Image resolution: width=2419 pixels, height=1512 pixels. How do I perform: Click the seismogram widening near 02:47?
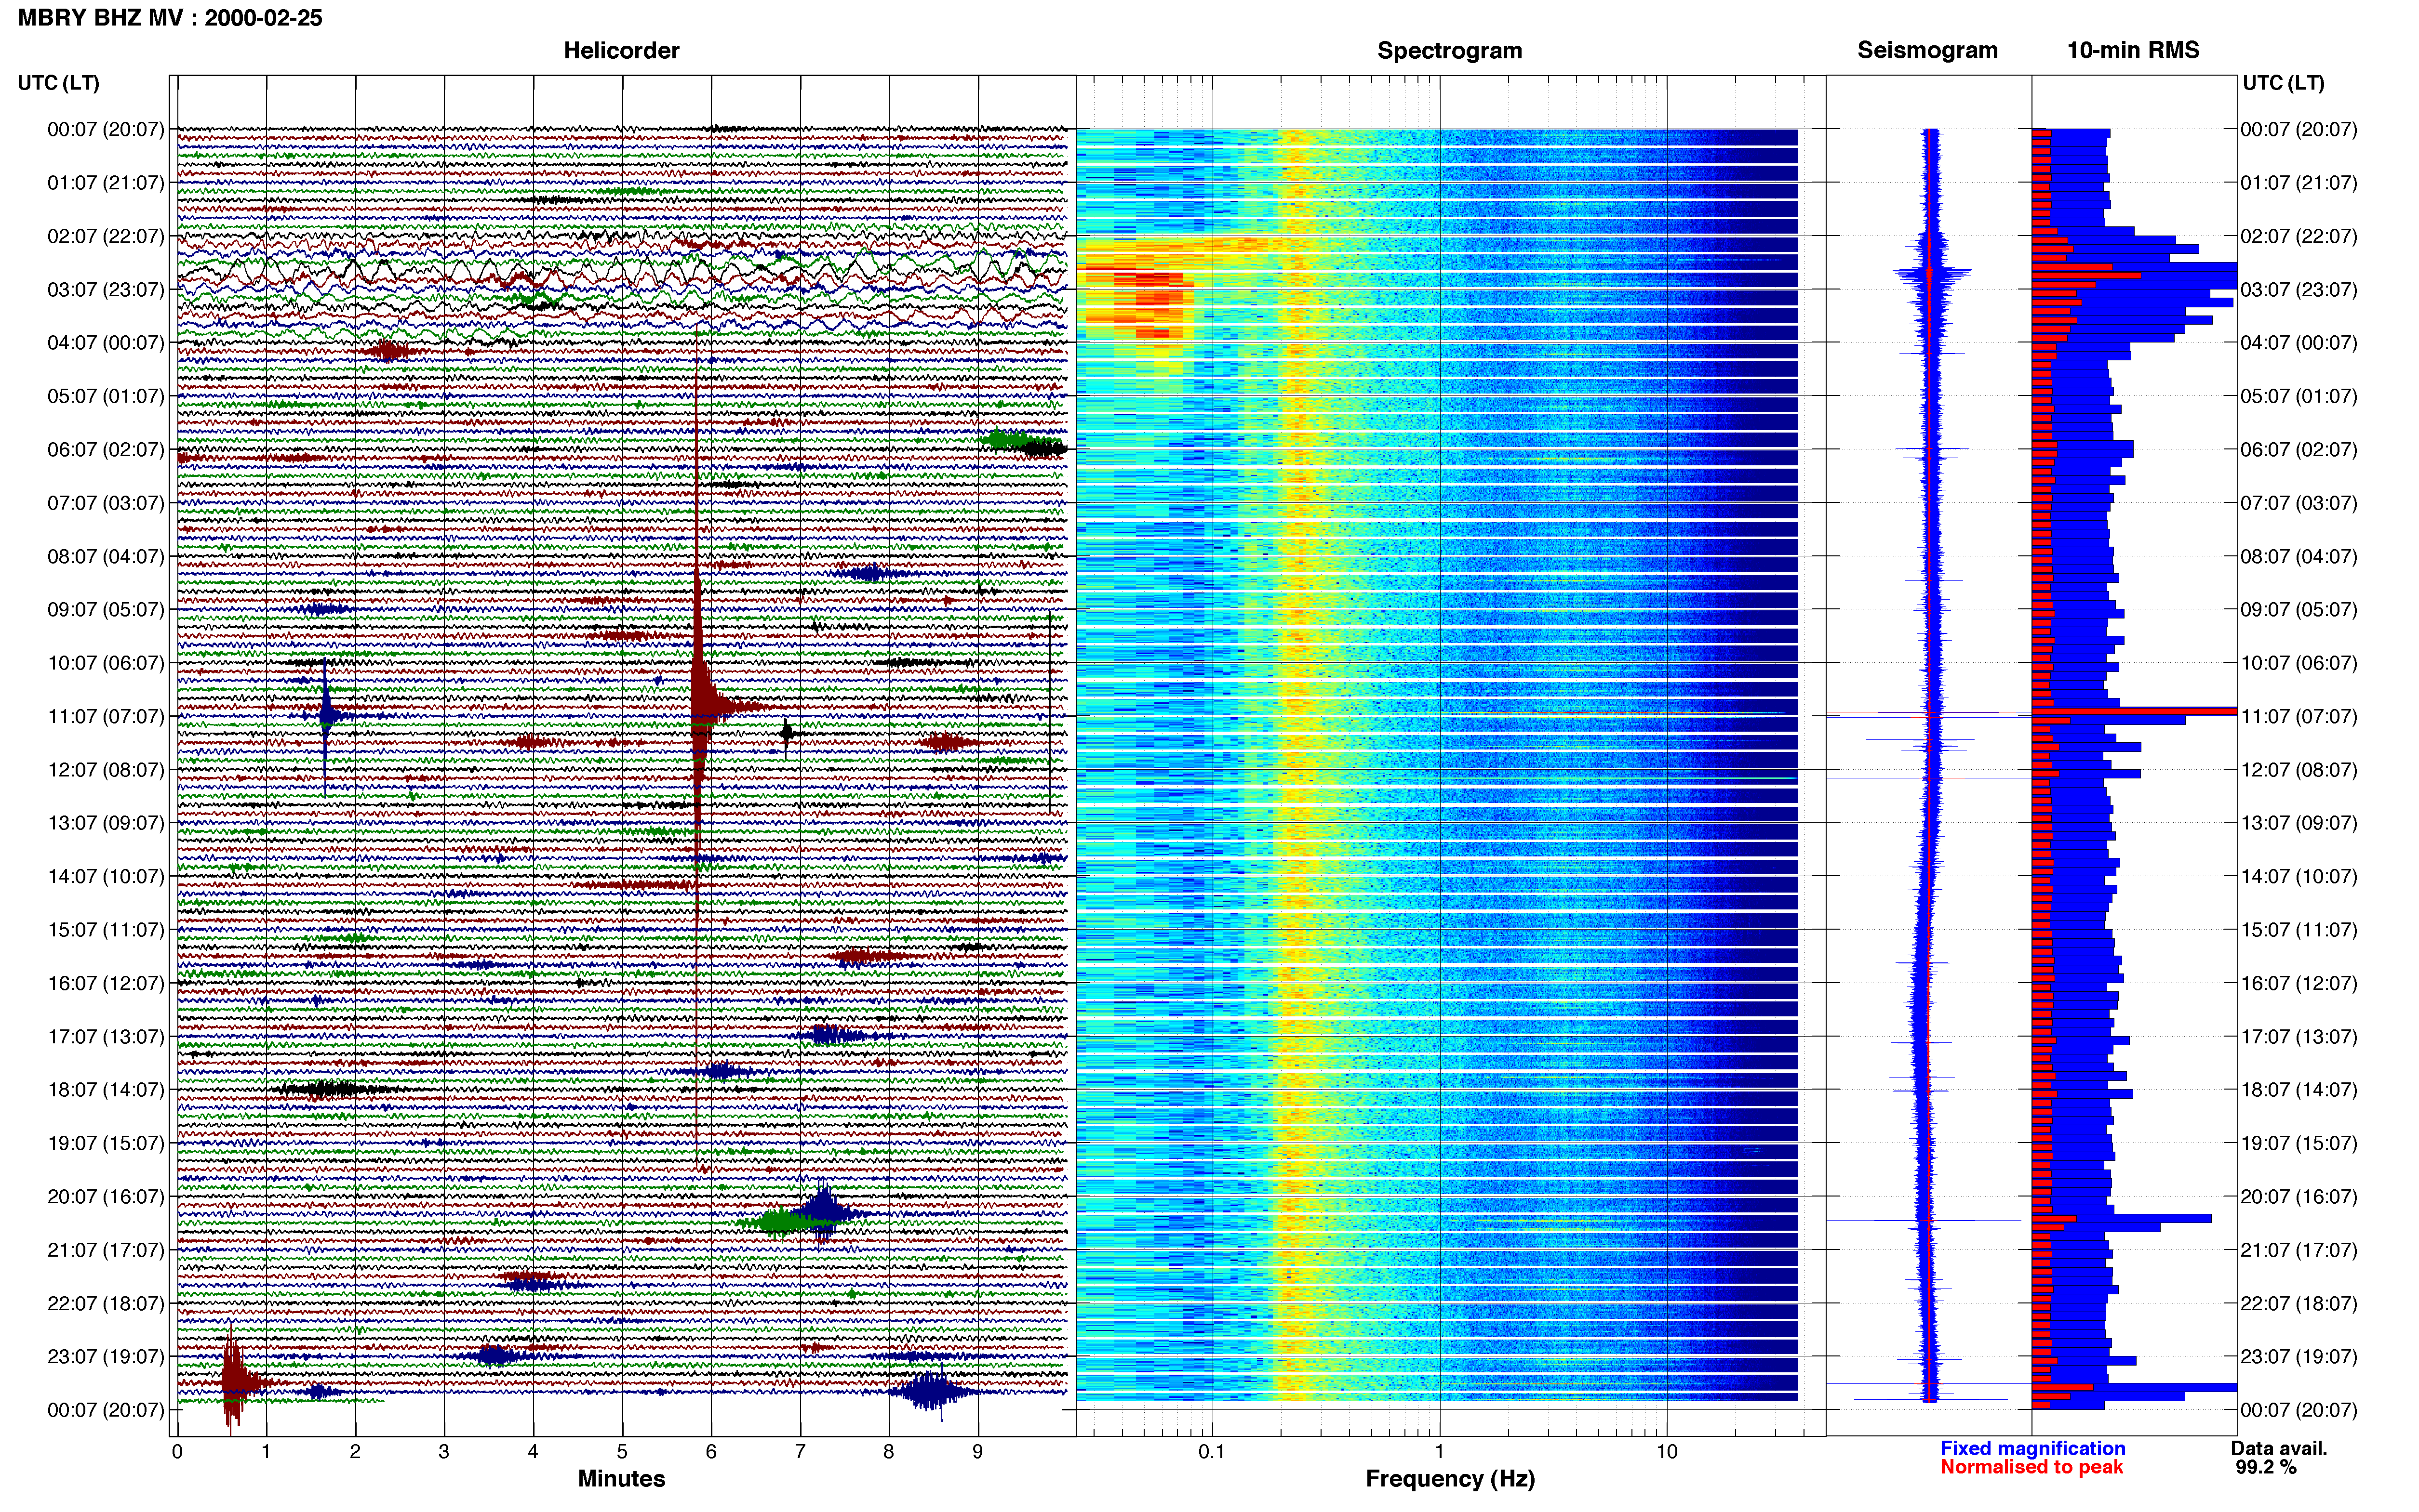point(1932,272)
